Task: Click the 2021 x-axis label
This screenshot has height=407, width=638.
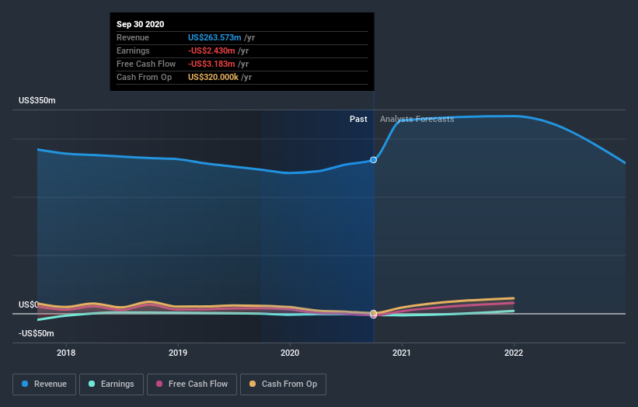Action: click(x=402, y=353)
